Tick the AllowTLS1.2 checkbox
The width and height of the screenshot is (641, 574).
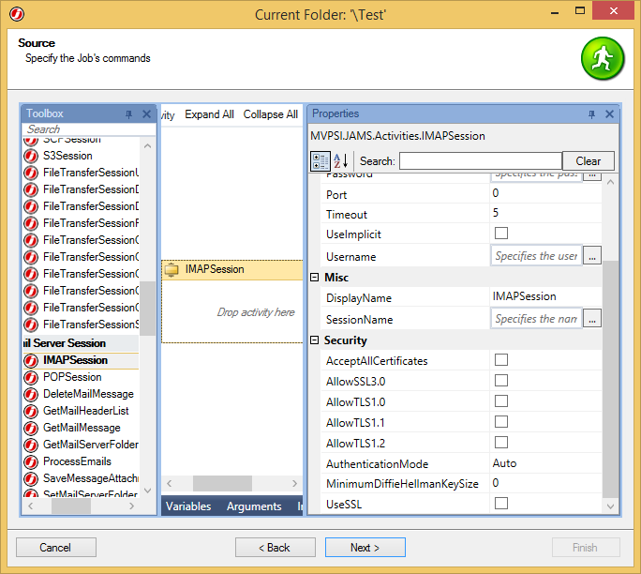coord(501,443)
